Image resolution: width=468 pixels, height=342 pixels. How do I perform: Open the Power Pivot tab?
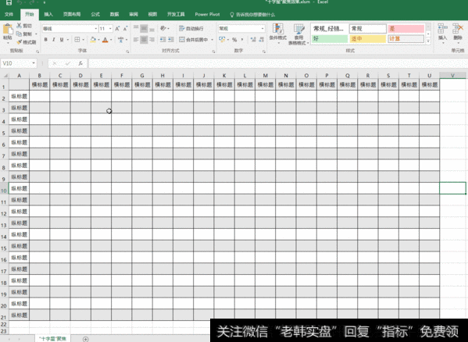(207, 14)
